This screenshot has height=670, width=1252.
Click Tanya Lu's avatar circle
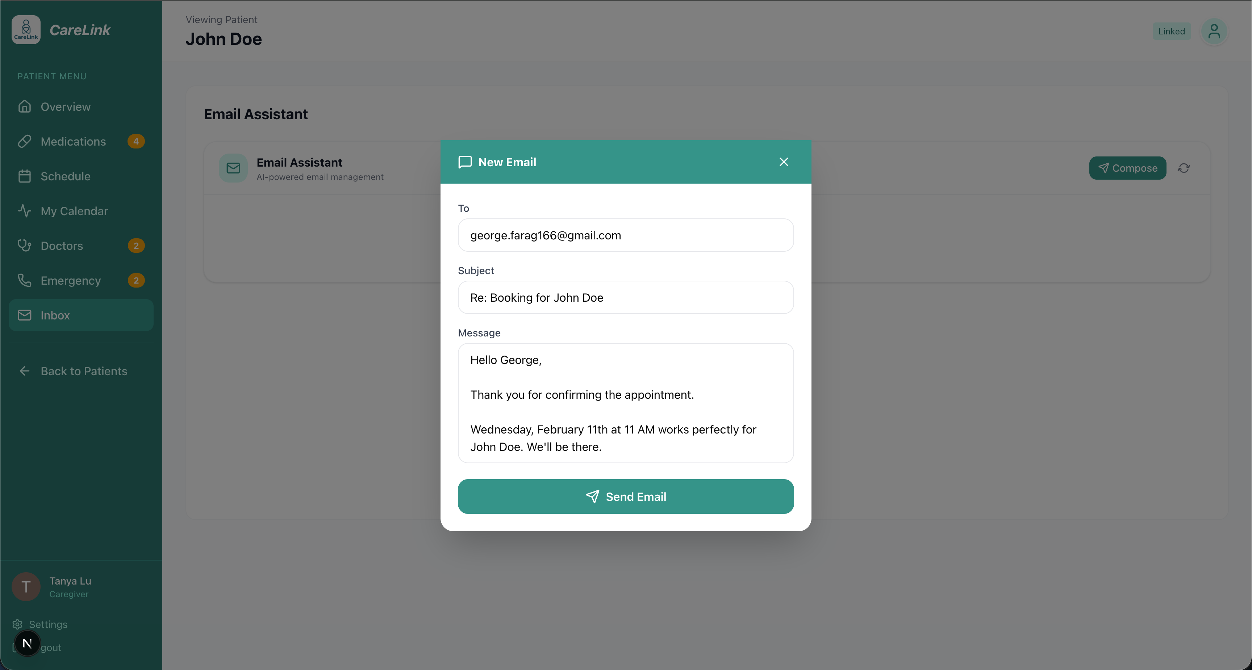point(26,586)
